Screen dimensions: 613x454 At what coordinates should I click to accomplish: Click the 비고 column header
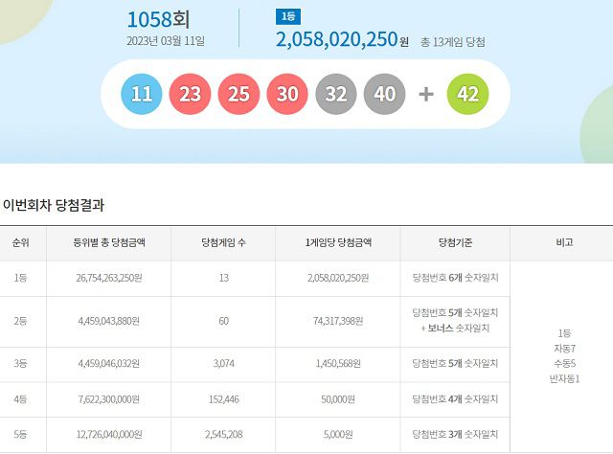pyautogui.click(x=562, y=243)
